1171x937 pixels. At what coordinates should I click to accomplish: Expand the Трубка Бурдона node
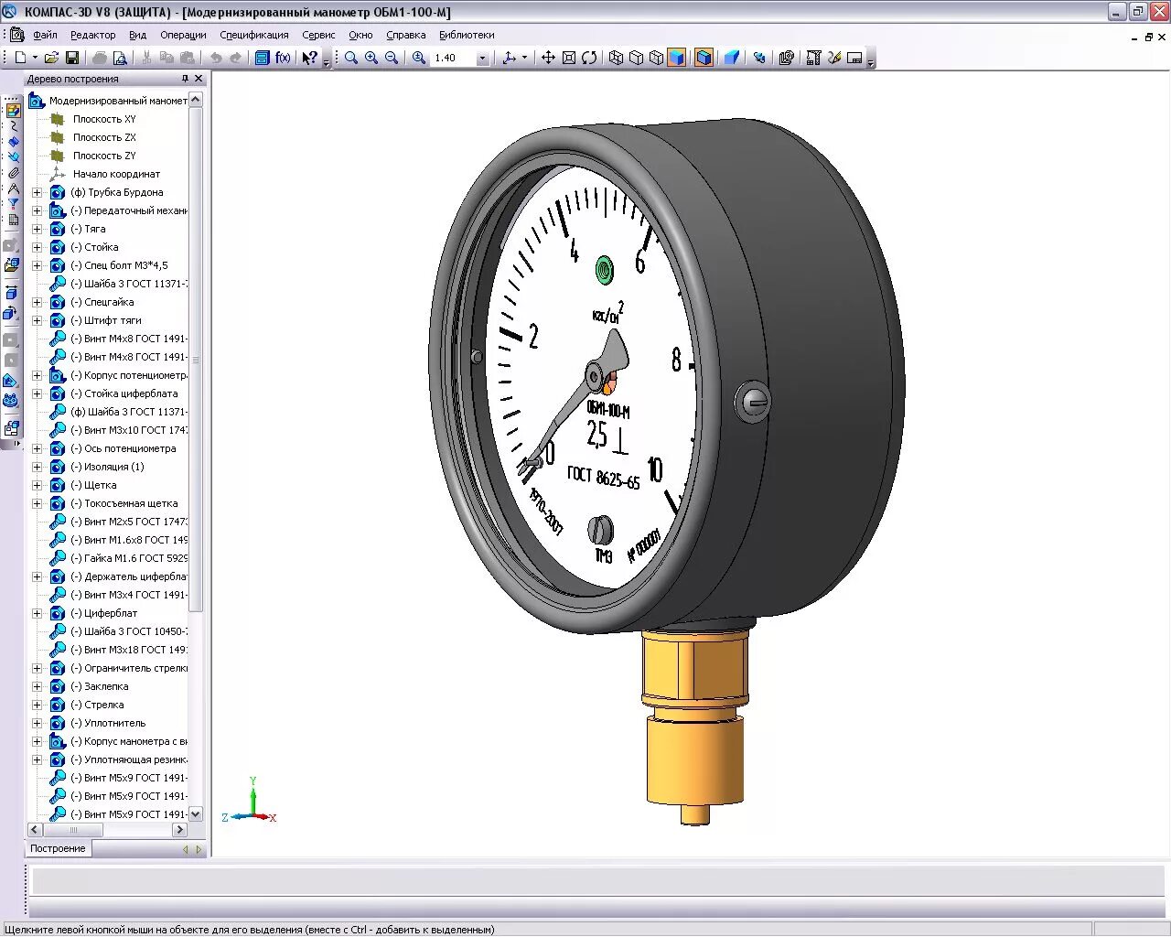tap(37, 192)
